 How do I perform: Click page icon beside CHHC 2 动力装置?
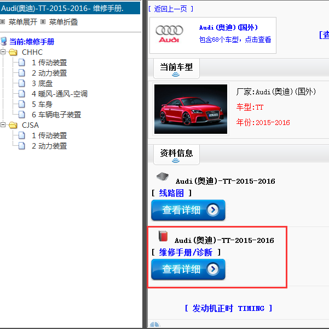(21, 73)
